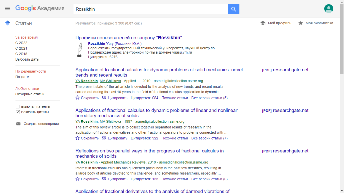
Task: Click the Google Академия logo
Action: tap(40, 8)
